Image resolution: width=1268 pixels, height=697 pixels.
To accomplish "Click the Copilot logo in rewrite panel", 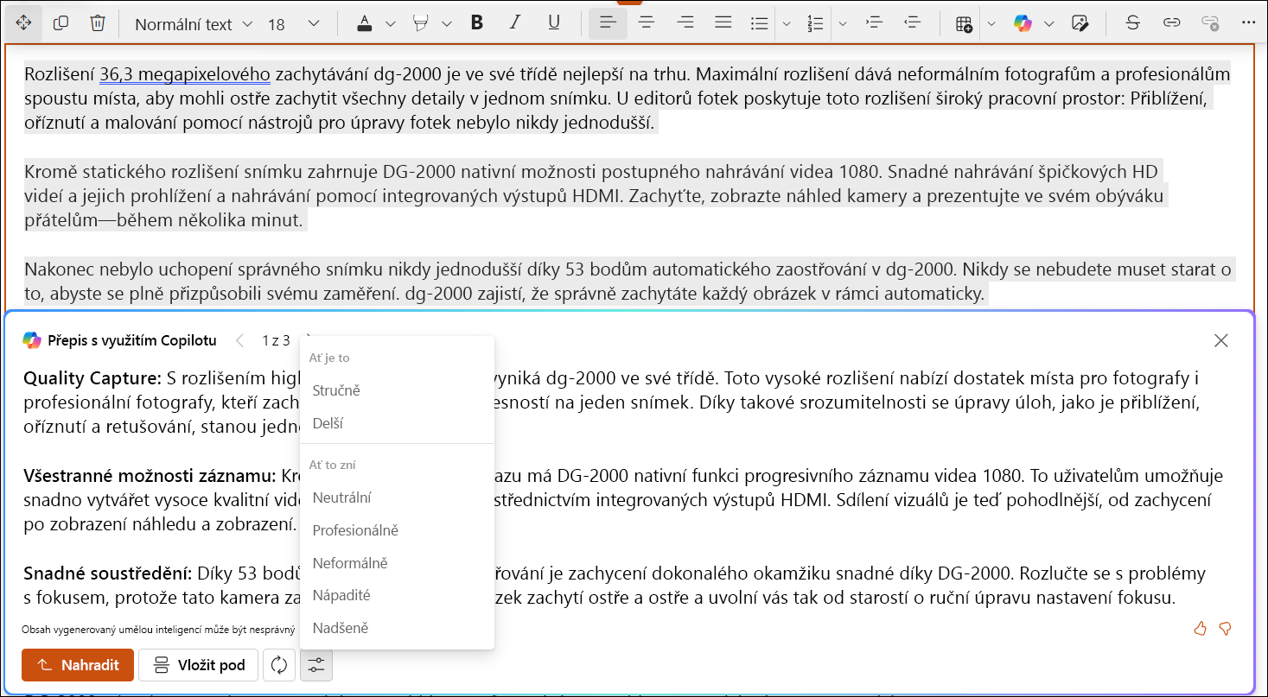I will (x=32, y=340).
